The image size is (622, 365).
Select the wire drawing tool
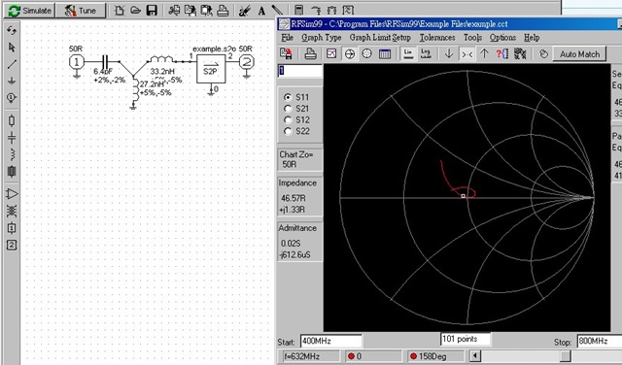click(12, 64)
